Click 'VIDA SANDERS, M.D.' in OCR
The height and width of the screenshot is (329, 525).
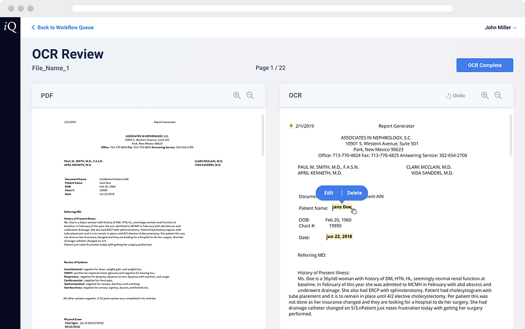[432, 173]
